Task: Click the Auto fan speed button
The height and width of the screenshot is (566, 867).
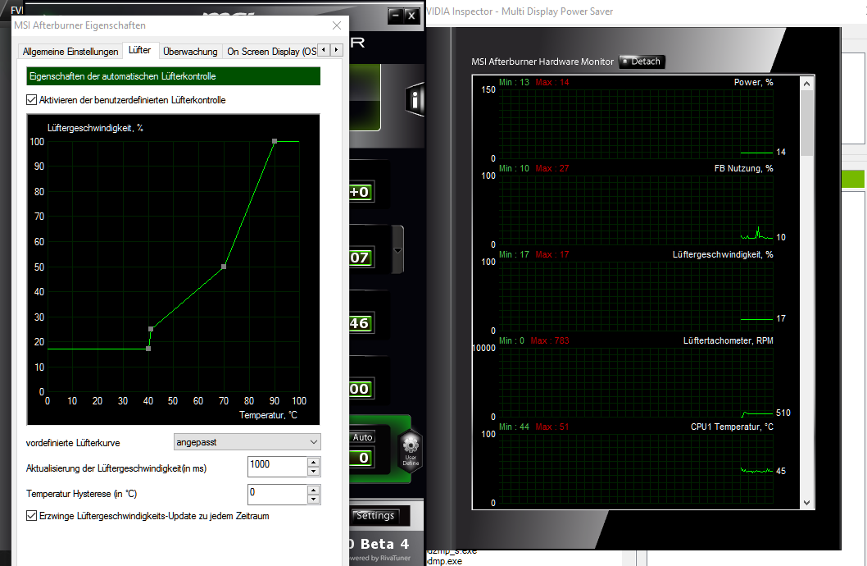Action: 363,437
